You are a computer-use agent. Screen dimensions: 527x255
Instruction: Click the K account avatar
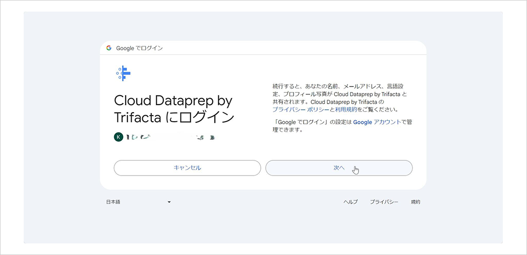[119, 137]
